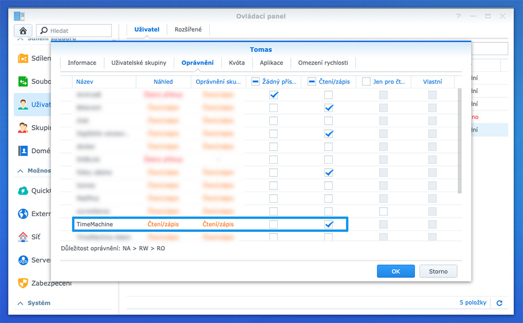Collapse the Možnosti sidebar section
The width and height of the screenshot is (523, 323).
(x=20, y=171)
